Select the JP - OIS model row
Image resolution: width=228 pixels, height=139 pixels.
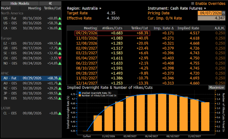(x=31, y=93)
